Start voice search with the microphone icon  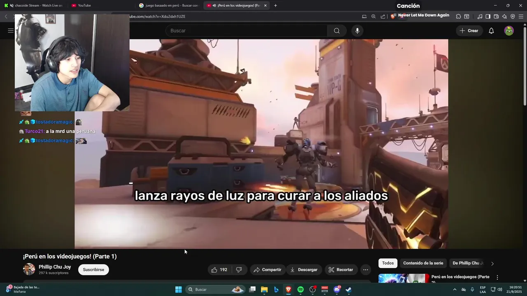pos(357,31)
